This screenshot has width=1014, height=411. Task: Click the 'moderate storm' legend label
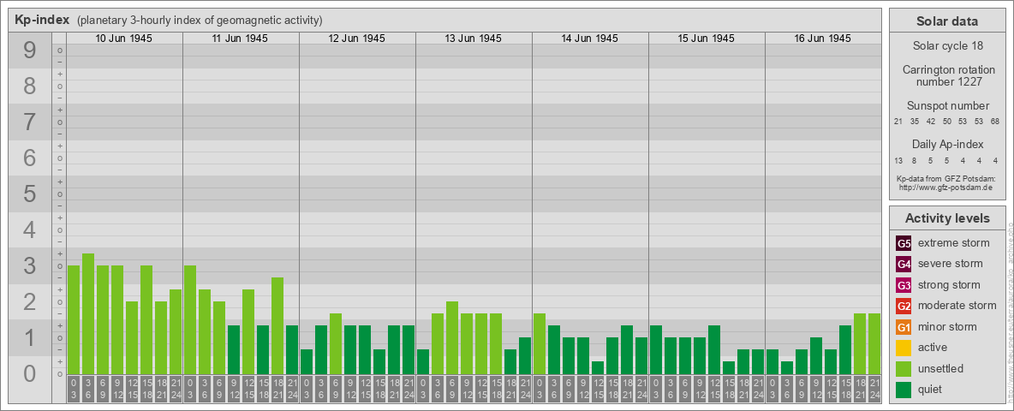pos(957,306)
